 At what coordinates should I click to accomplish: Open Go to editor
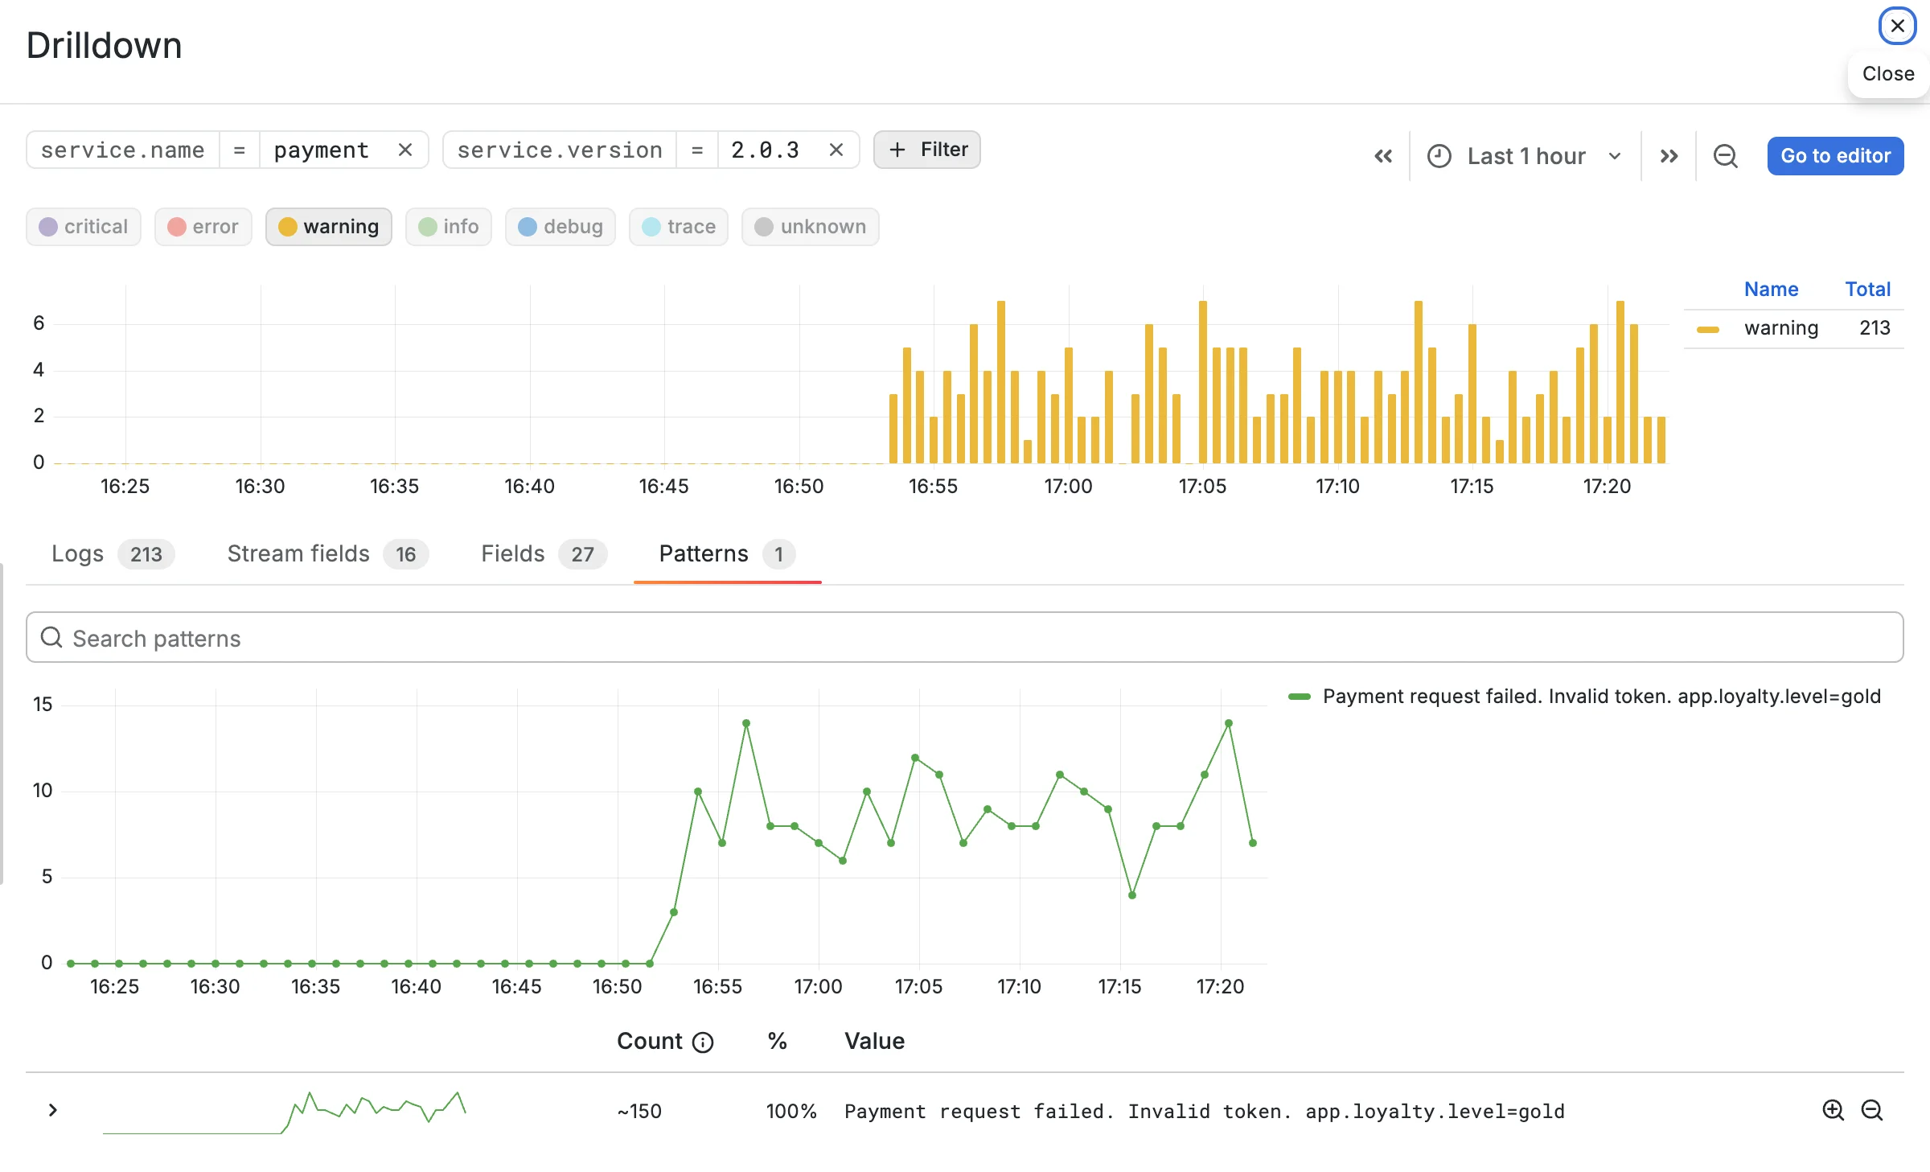pyautogui.click(x=1835, y=156)
